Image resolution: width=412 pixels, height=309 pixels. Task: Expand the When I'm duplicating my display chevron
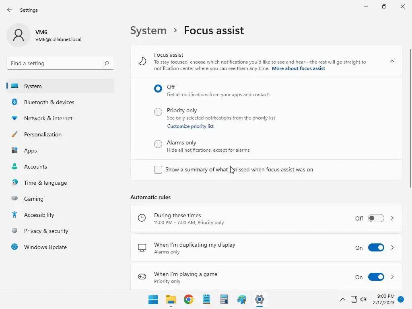(x=392, y=248)
